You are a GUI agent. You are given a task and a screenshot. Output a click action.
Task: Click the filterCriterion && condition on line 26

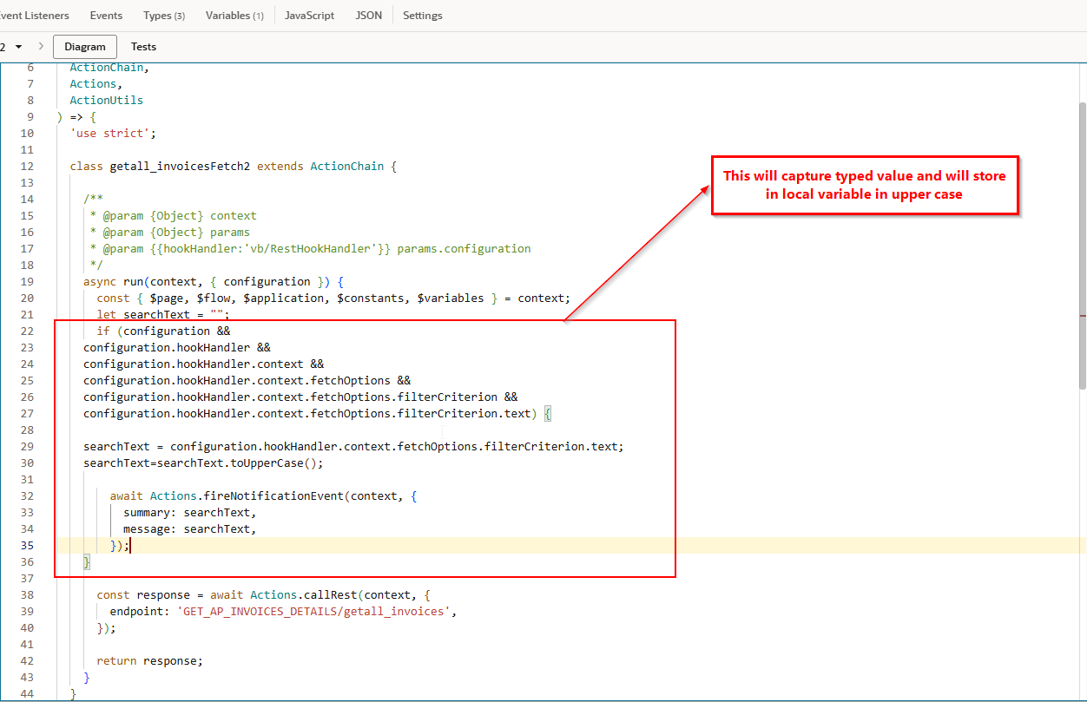pyautogui.click(x=300, y=397)
